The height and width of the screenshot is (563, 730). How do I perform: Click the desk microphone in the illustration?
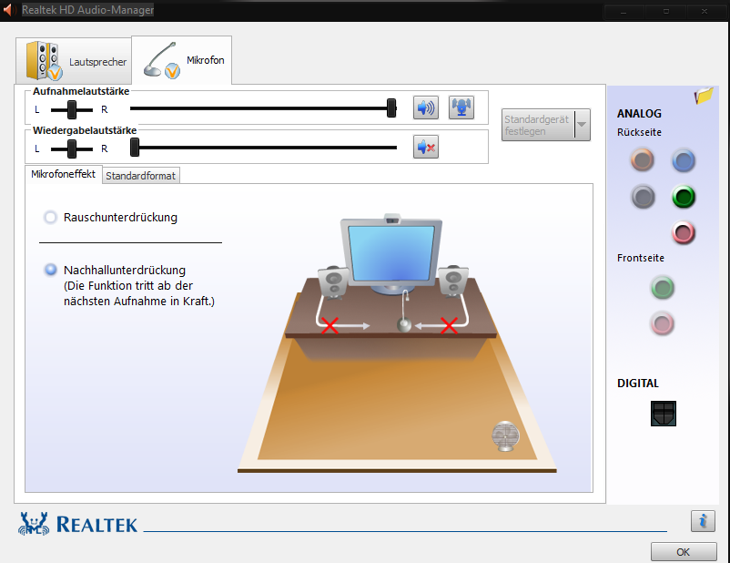[x=404, y=312]
